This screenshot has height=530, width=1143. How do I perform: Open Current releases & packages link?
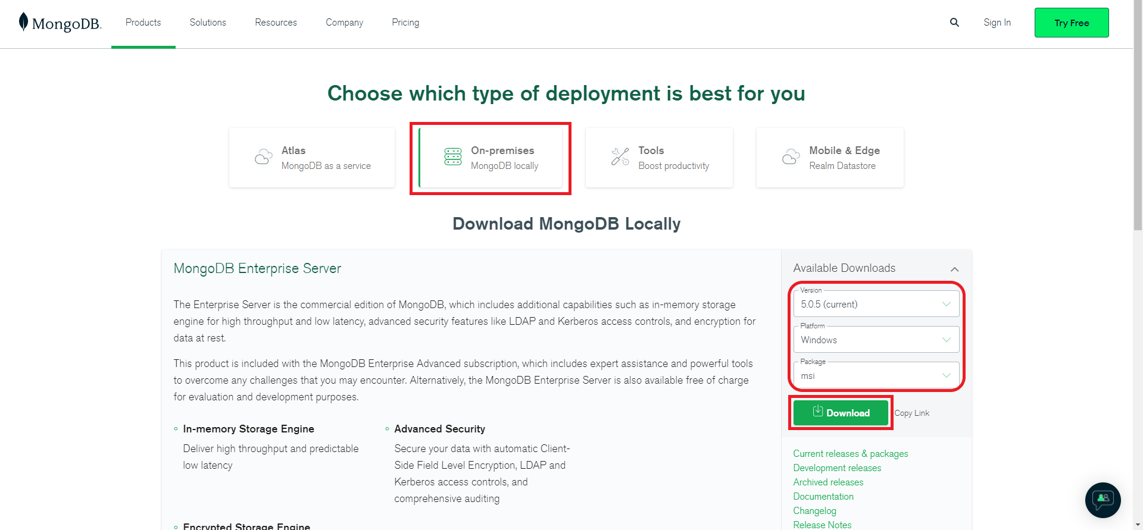851,453
